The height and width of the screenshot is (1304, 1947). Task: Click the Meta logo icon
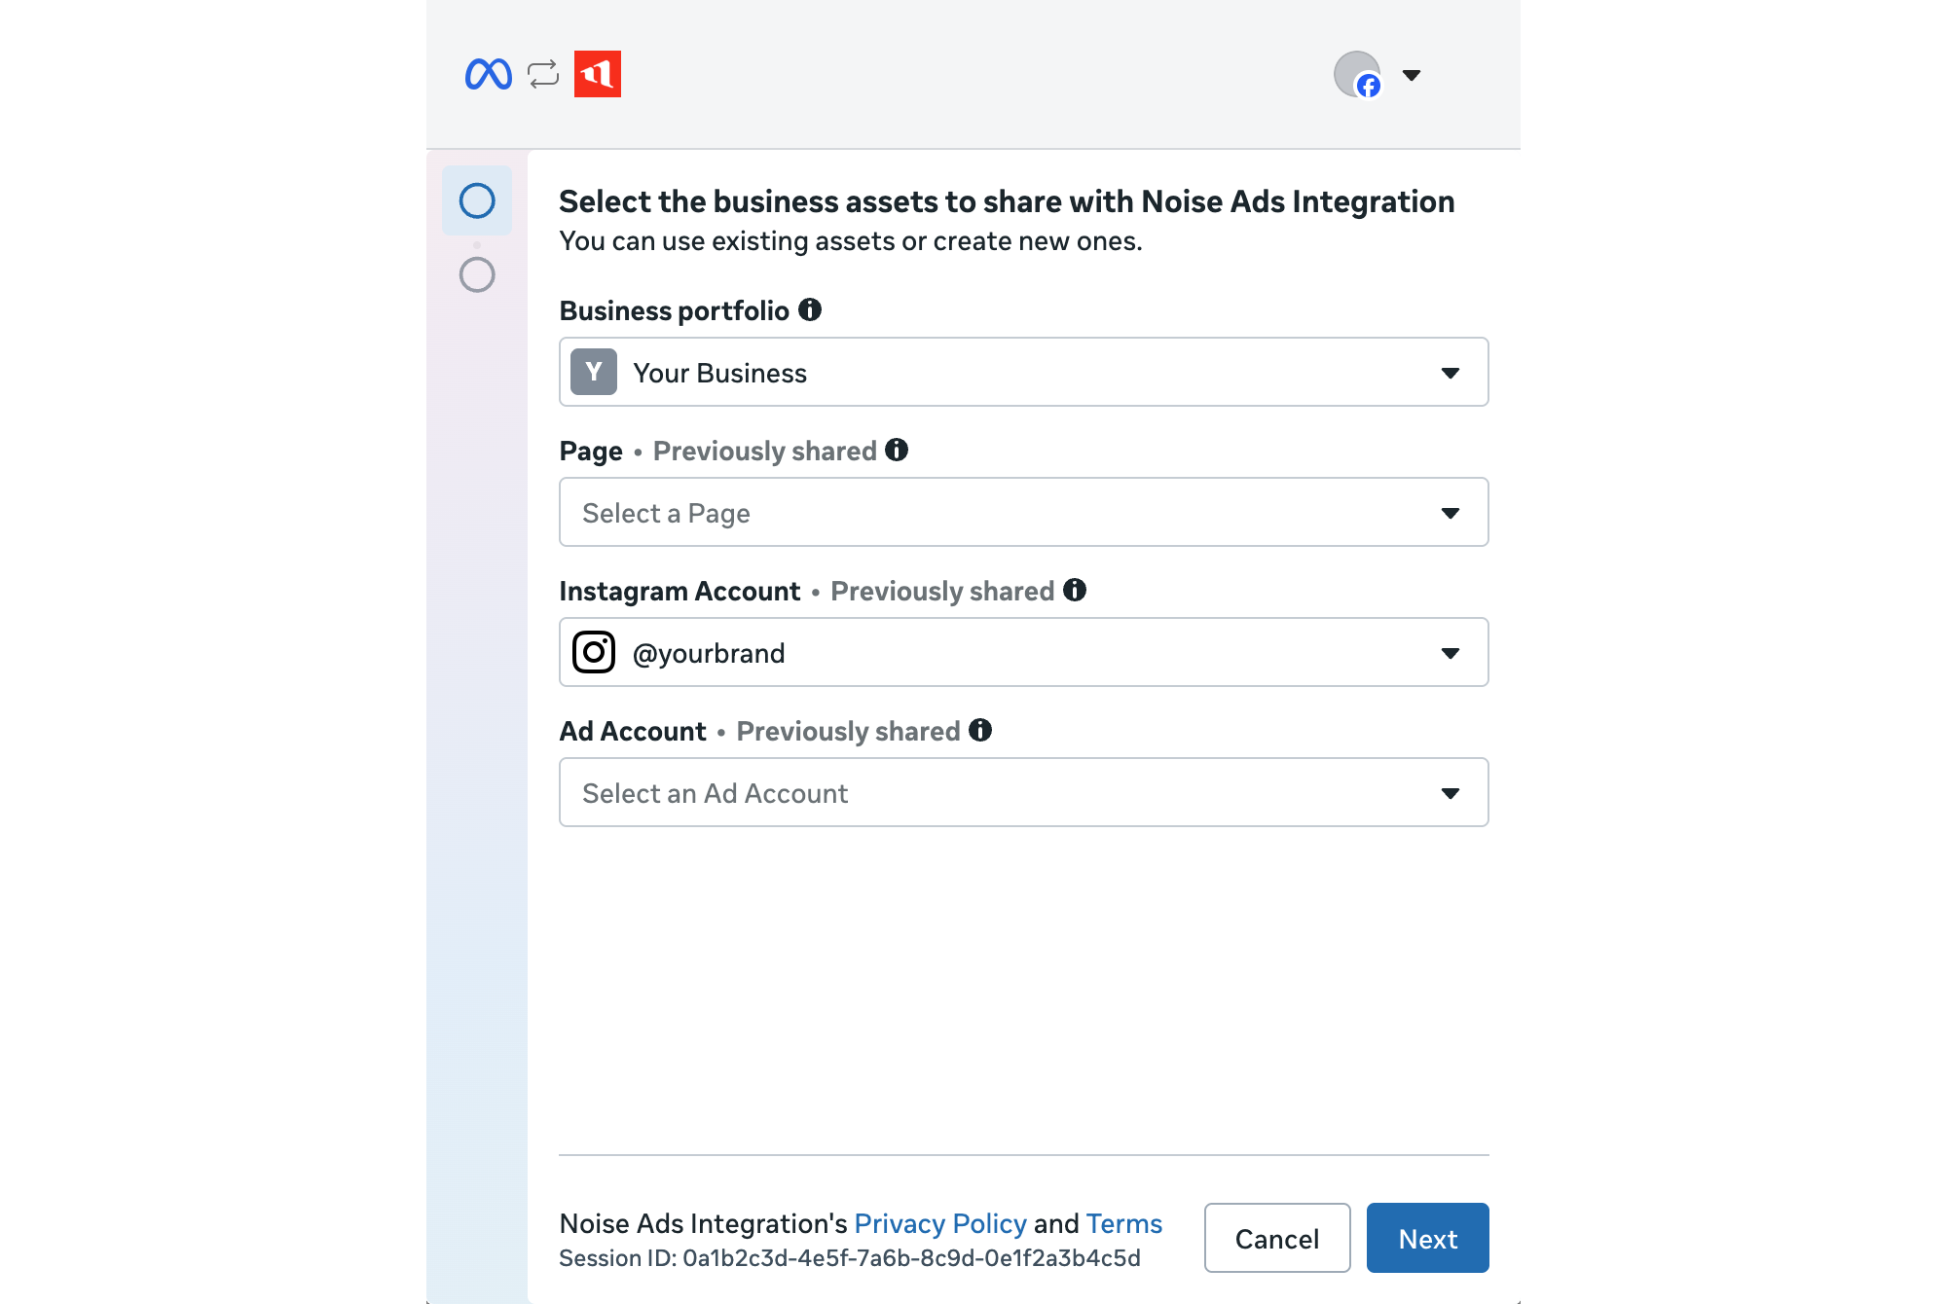(x=489, y=74)
